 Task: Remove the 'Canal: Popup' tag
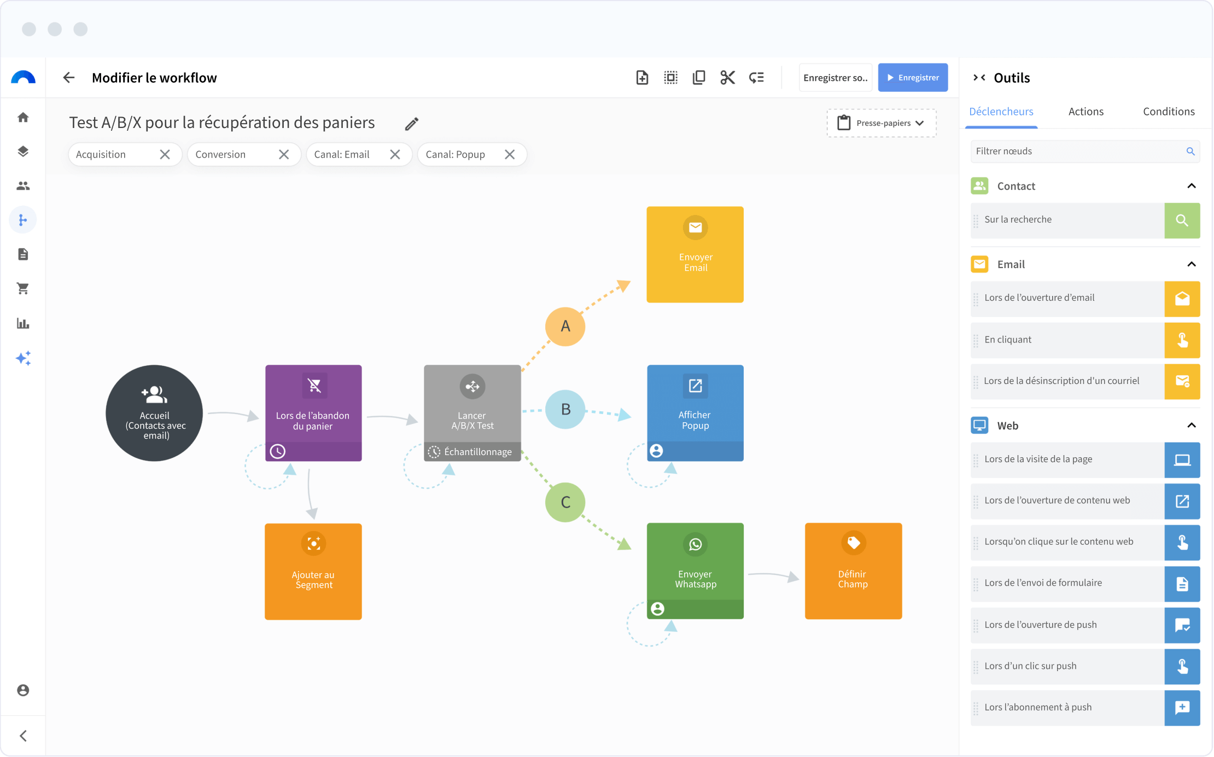510,154
